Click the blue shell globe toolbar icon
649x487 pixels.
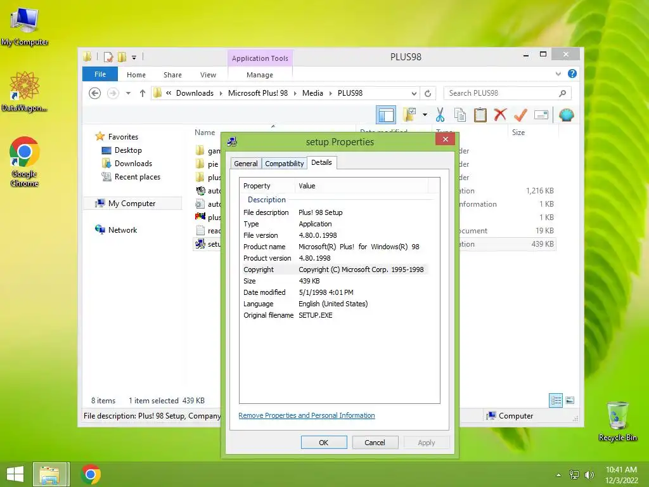coord(566,115)
